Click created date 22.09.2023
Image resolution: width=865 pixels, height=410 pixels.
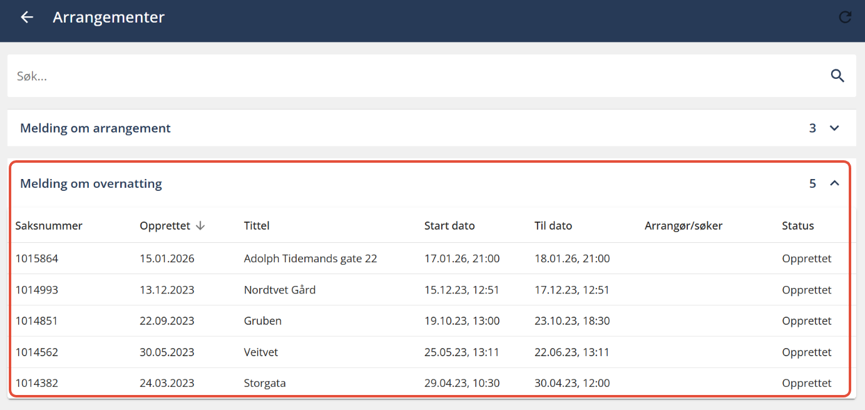(x=167, y=321)
